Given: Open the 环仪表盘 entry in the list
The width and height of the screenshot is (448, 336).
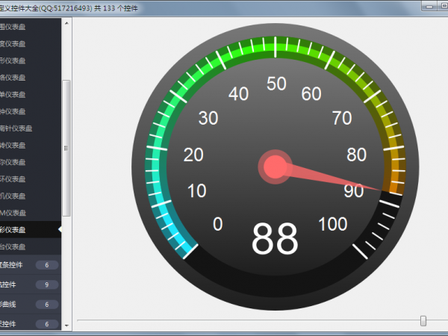Looking at the screenshot, I should click(x=15, y=179).
